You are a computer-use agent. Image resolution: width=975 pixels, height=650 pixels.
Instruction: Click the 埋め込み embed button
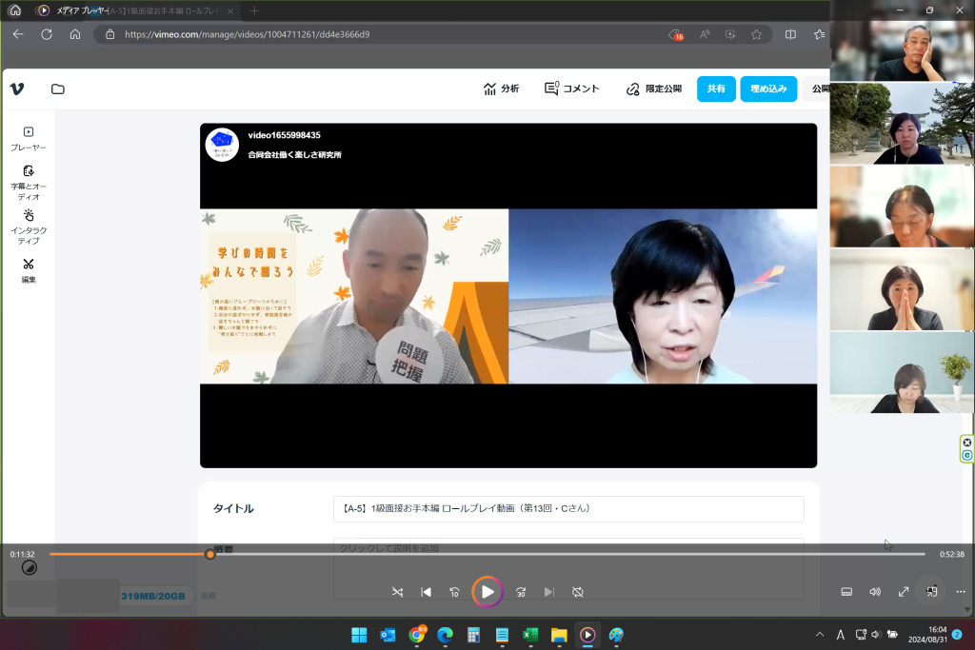[x=768, y=89]
